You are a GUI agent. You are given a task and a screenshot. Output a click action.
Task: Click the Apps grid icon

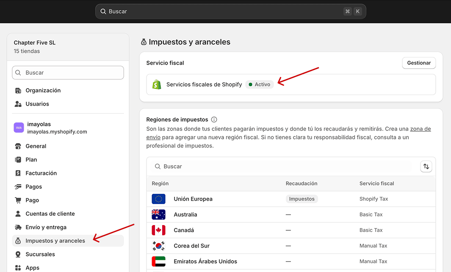(x=18, y=268)
